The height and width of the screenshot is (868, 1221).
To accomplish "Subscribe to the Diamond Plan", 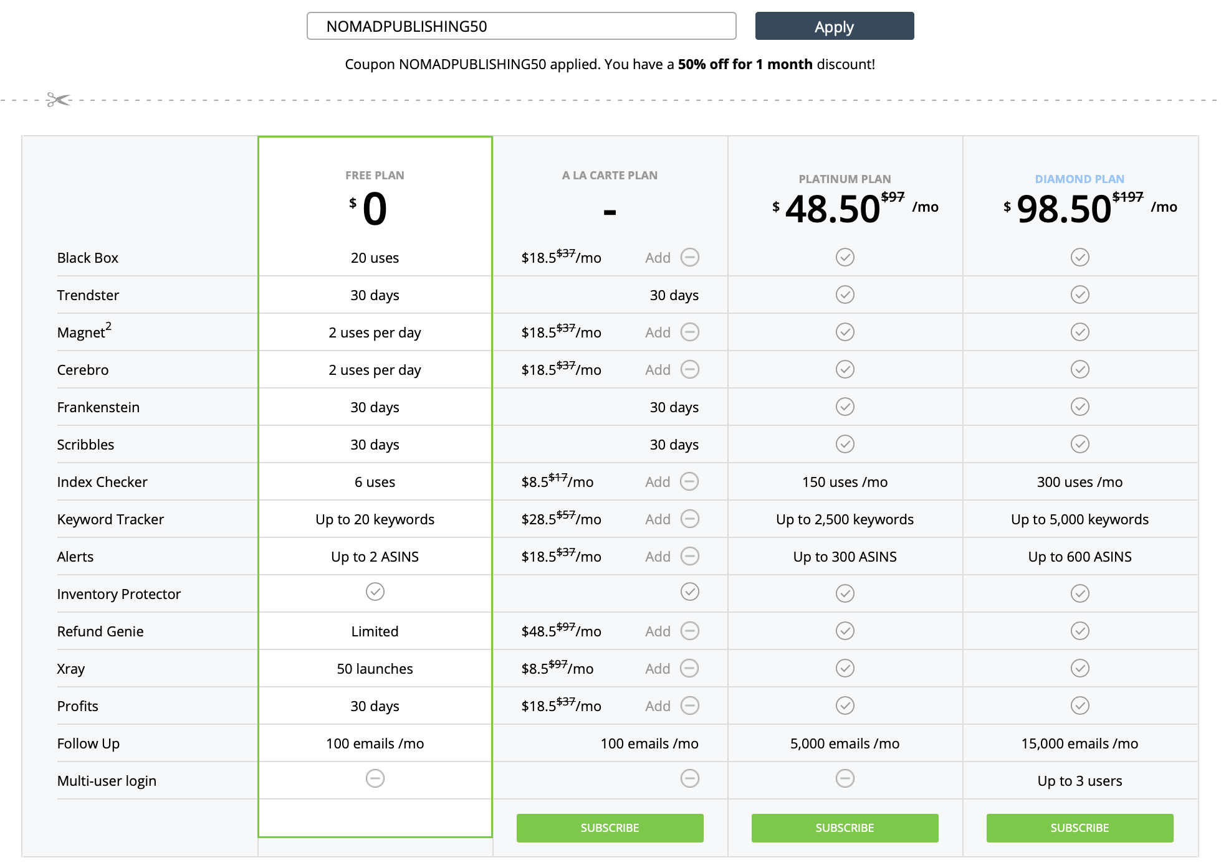I will pyautogui.click(x=1080, y=828).
